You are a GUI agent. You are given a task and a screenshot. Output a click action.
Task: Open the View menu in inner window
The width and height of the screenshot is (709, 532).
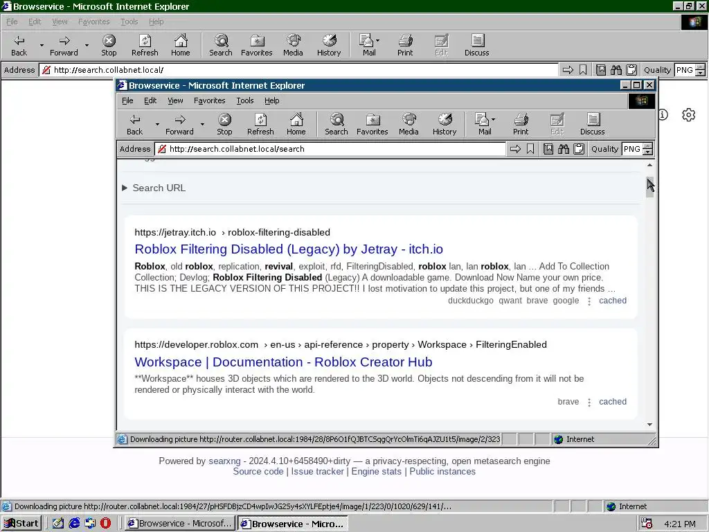(x=175, y=100)
